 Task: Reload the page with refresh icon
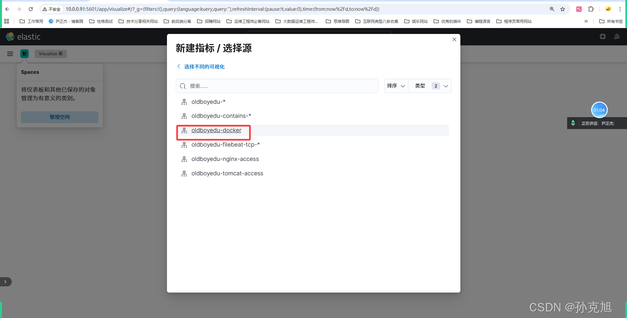[x=31, y=9]
